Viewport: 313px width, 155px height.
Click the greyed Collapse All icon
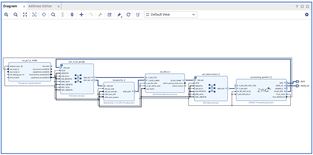click(x=63, y=15)
